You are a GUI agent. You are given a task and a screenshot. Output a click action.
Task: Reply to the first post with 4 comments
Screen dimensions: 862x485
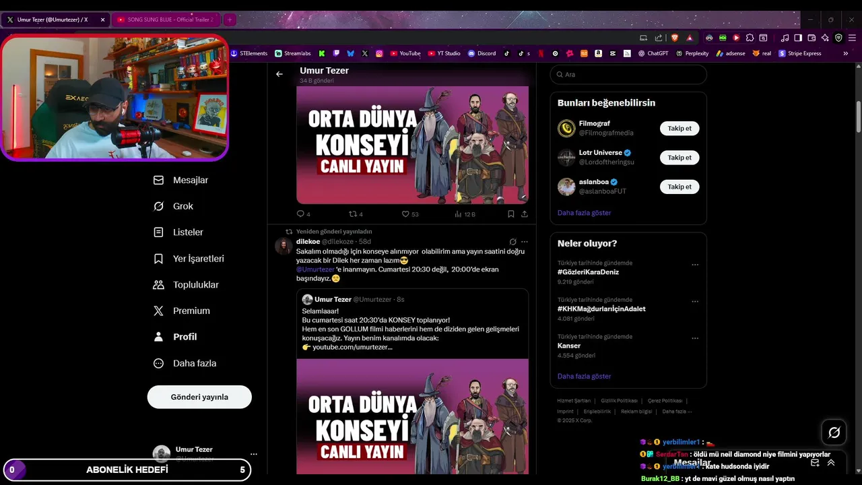304,214
